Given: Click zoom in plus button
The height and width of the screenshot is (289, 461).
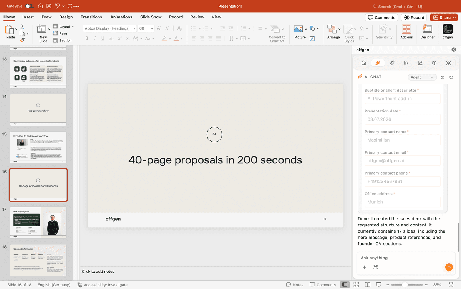Looking at the screenshot, I should [427, 285].
